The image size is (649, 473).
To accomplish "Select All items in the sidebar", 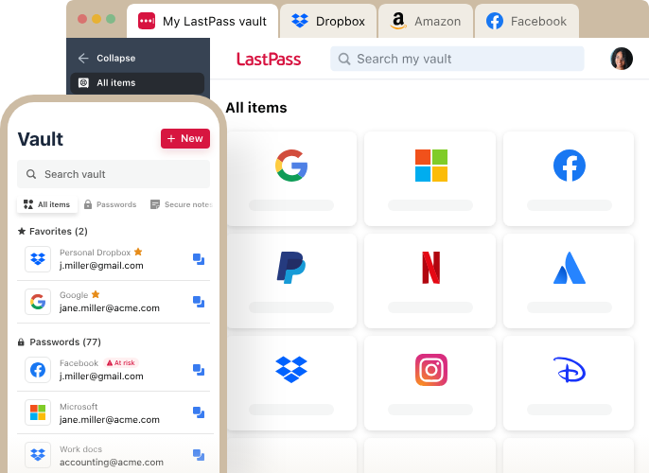I will [x=115, y=82].
